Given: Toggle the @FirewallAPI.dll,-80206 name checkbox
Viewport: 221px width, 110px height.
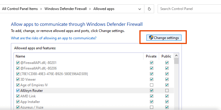Looking at the screenshot, I should (18, 68).
